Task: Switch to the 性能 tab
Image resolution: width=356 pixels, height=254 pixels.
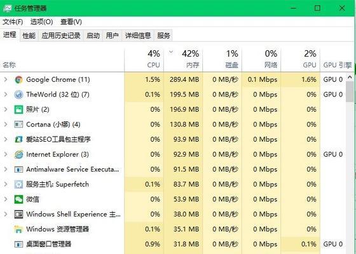Action: pyautogui.click(x=29, y=36)
